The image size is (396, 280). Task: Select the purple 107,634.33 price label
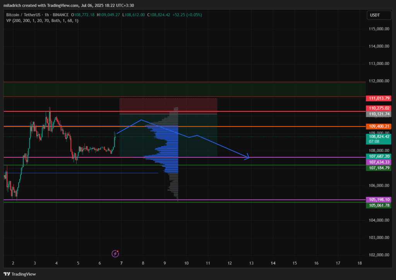378,162
